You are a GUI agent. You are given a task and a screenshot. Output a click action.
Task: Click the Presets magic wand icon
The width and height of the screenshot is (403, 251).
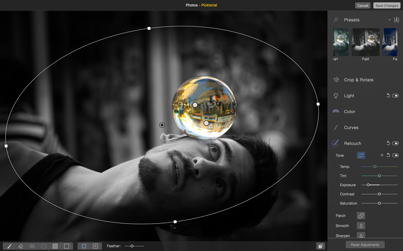[x=336, y=20]
